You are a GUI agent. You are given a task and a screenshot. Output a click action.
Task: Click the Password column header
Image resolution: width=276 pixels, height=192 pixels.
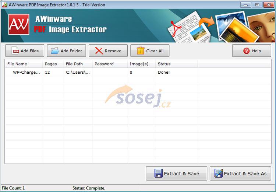pyautogui.click(x=110, y=64)
